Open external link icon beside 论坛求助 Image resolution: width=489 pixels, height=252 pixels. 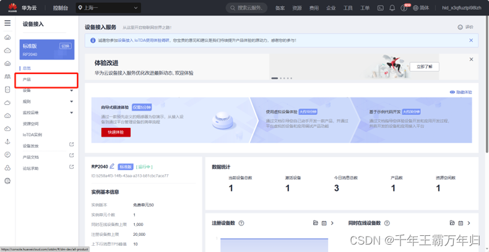tap(71, 167)
